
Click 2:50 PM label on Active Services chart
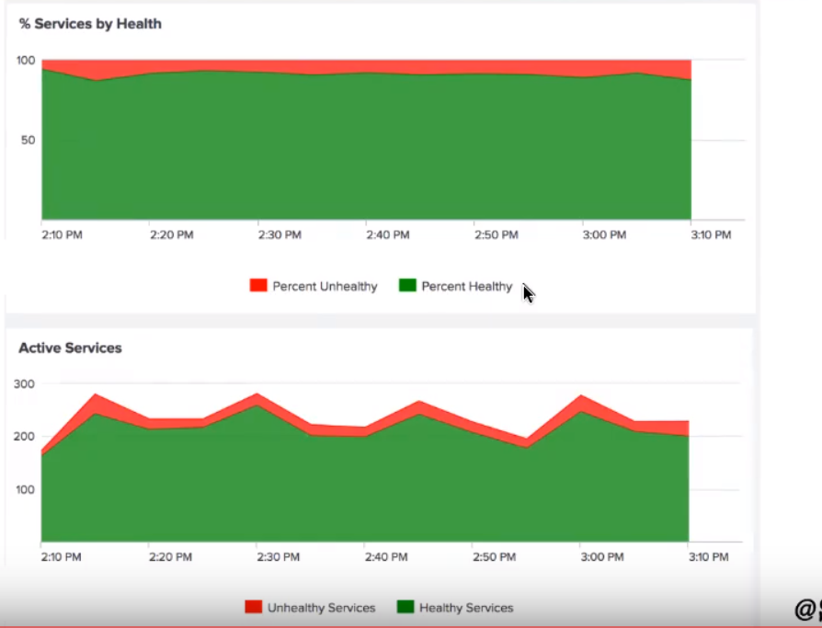(x=494, y=557)
